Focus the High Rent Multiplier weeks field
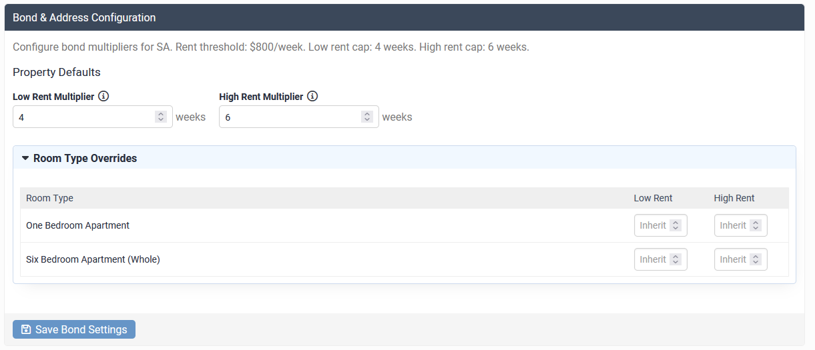815x350 pixels. [x=290, y=117]
